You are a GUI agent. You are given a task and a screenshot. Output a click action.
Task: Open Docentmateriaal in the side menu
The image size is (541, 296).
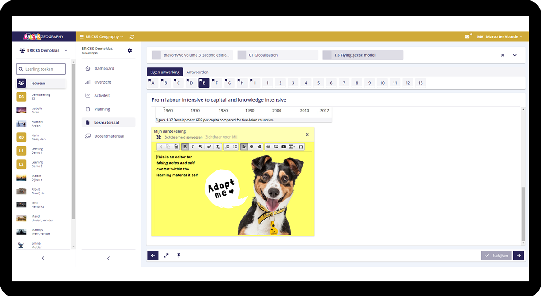109,136
